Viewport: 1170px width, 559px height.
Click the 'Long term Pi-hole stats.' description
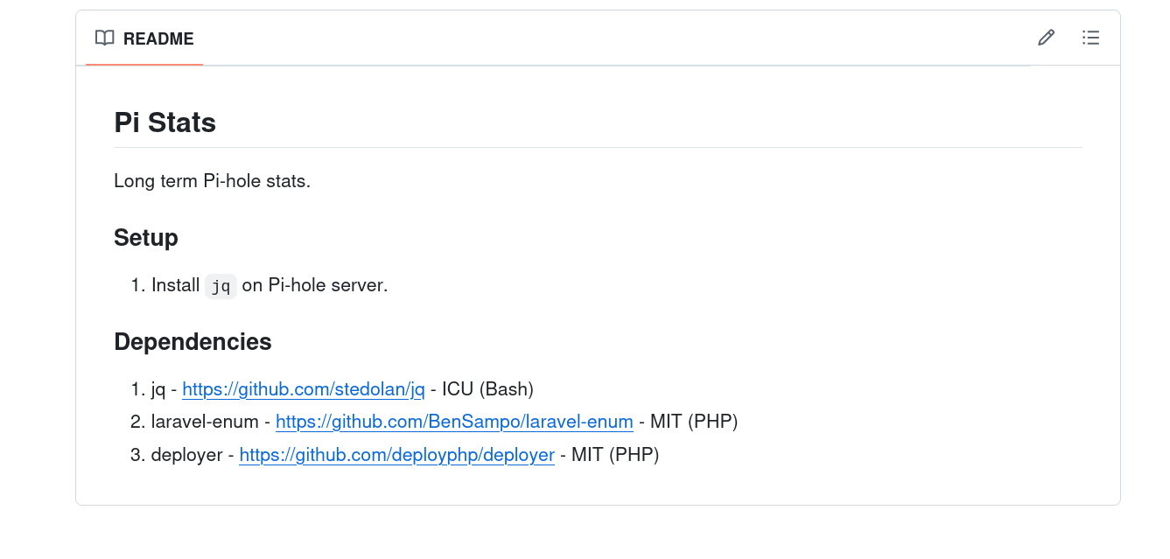213,181
